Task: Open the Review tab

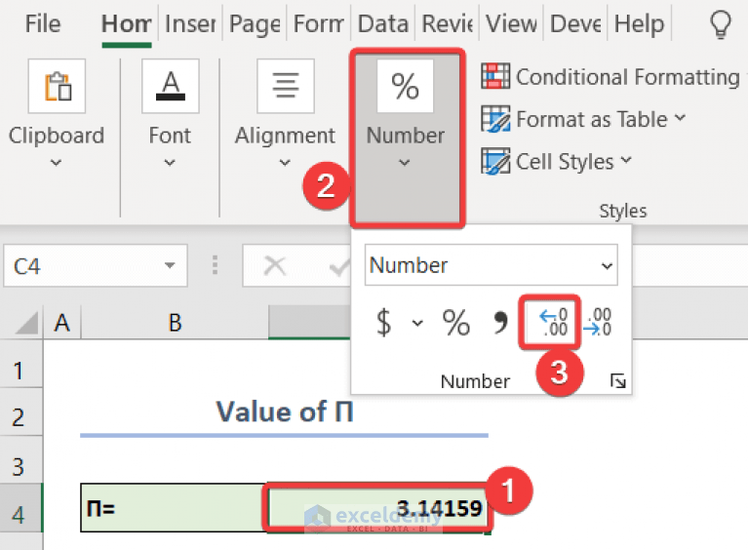Action: point(448,23)
